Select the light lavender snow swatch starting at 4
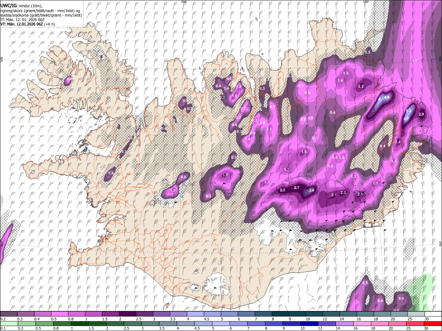The width and height of the screenshot is (442, 331). [195, 314]
